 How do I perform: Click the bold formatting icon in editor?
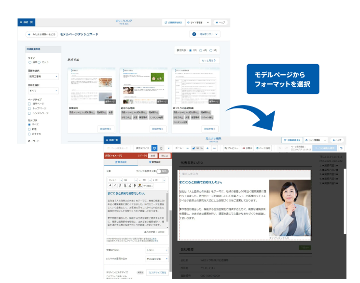tap(121, 185)
